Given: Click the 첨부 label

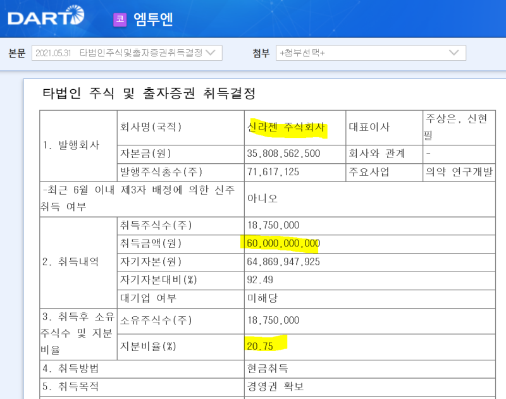Looking at the screenshot, I should click(261, 53).
